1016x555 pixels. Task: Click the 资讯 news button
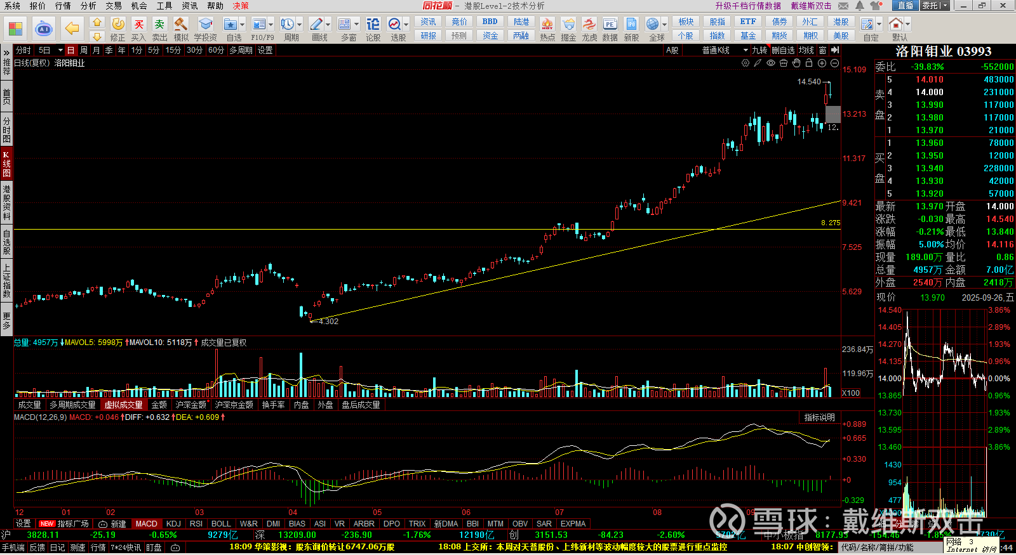pos(429,22)
